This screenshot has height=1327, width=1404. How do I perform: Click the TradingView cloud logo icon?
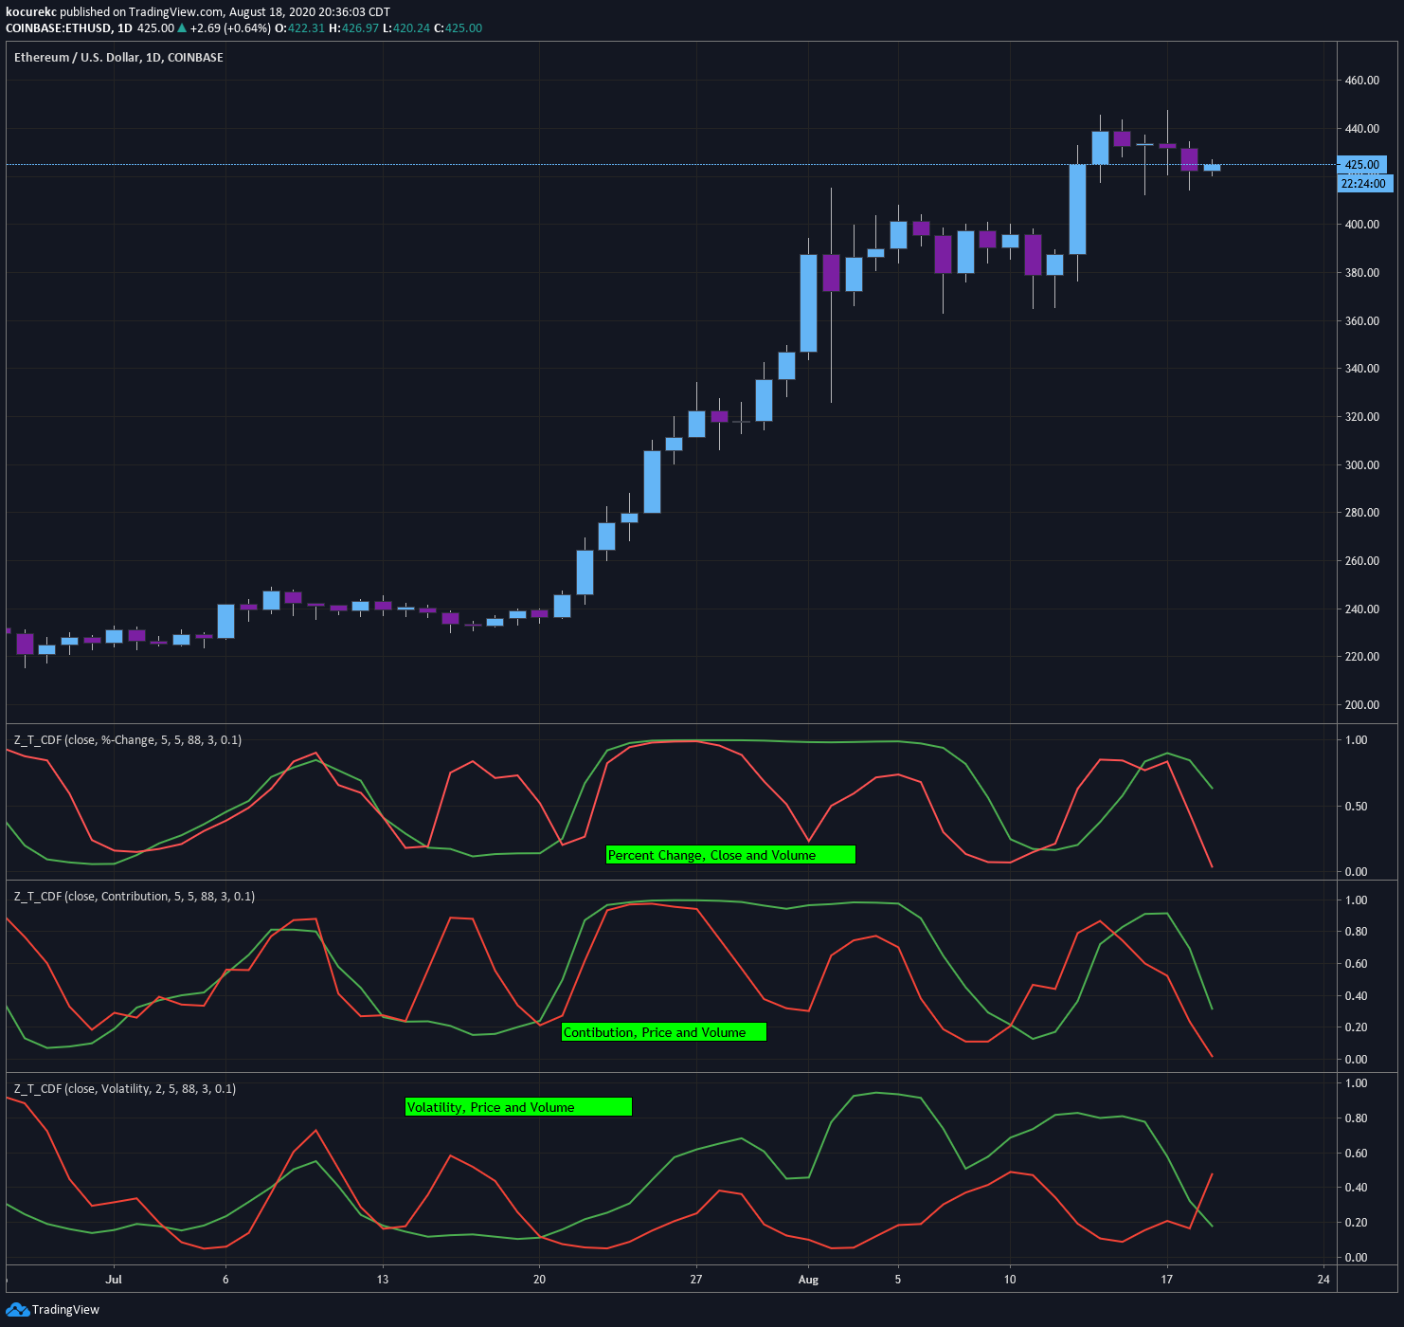click(x=17, y=1310)
